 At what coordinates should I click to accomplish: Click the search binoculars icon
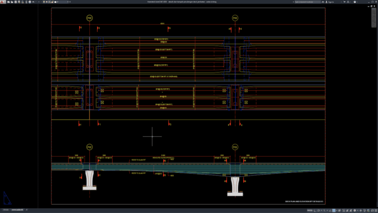coord(323,2)
